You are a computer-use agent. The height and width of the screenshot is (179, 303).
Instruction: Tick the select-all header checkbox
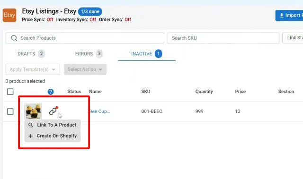coord(10,92)
